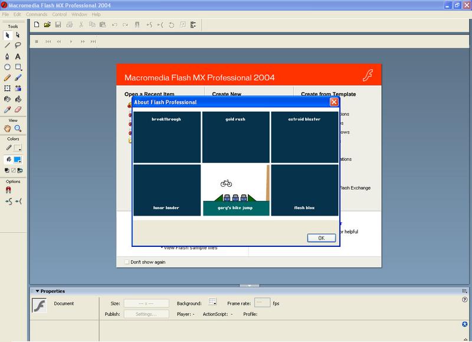Viewport: 472px width, 342px height.
Task: Close the About Flash Professional dialog
Action: [334, 102]
